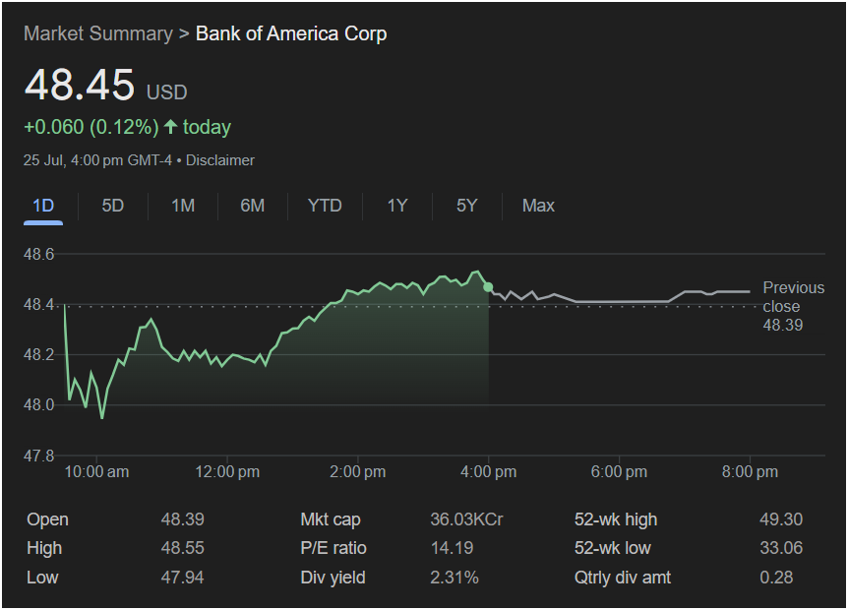
Task: Click the green closing price marker dot
Action: click(x=488, y=287)
